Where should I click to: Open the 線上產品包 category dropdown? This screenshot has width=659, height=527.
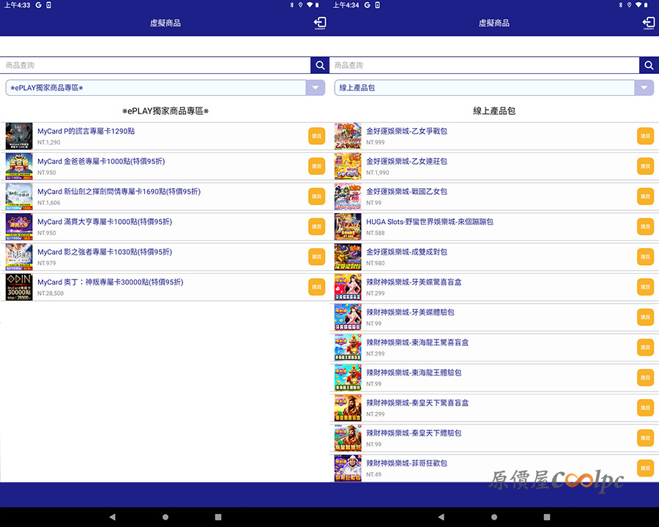point(494,88)
